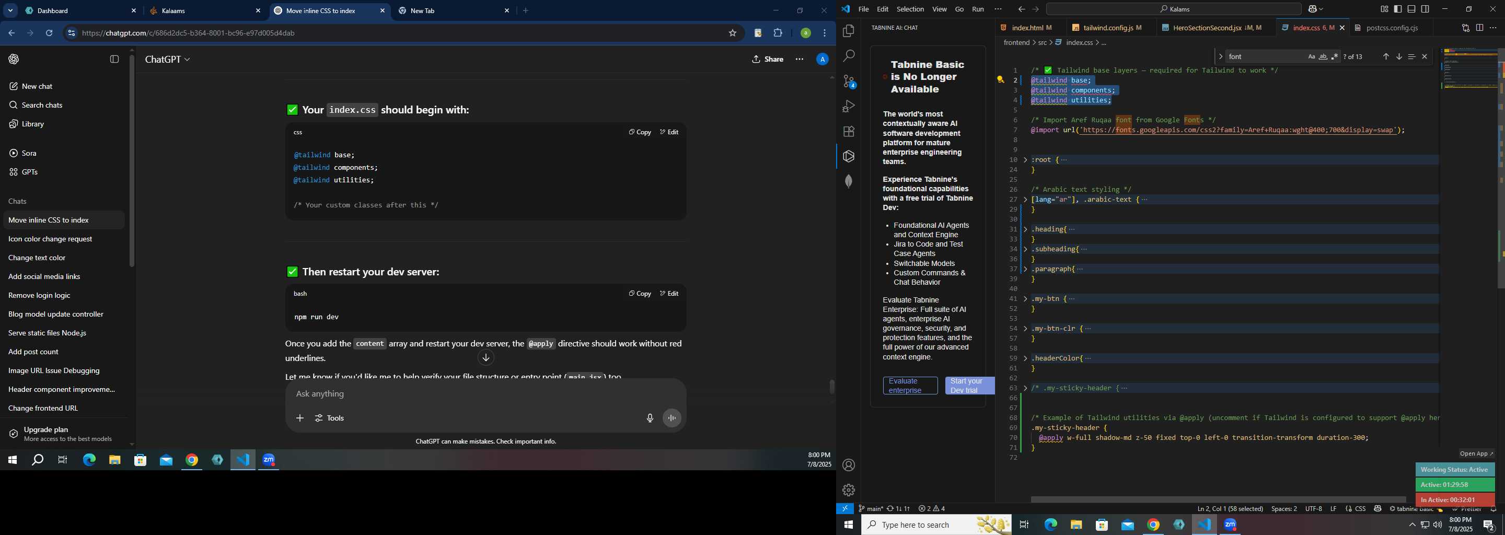The image size is (1505, 535).
Task: Toggle Find in Selection in find widget
Action: coord(1411,56)
